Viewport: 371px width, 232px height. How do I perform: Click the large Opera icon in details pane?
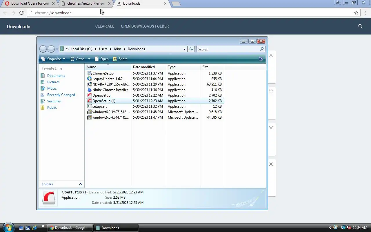click(49, 198)
